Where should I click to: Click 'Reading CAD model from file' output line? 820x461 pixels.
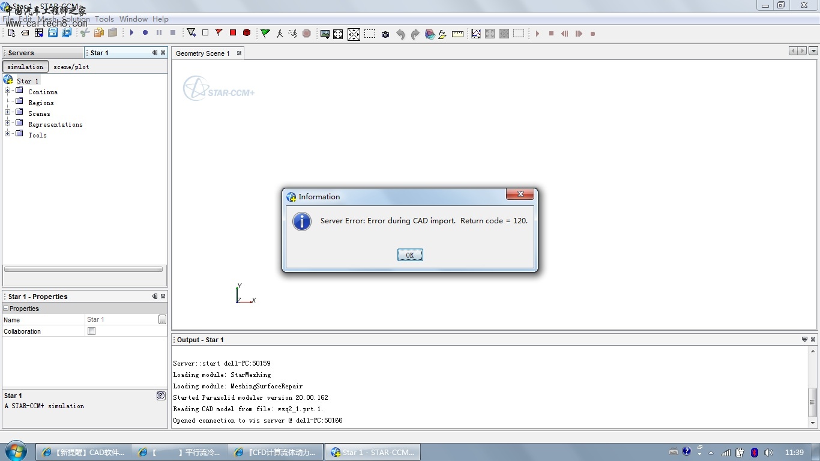pos(248,409)
